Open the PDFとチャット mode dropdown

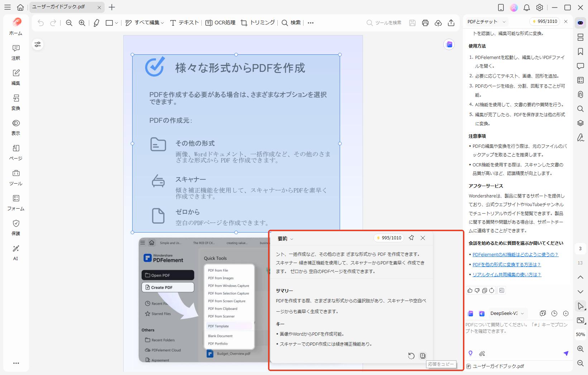pyautogui.click(x=486, y=21)
